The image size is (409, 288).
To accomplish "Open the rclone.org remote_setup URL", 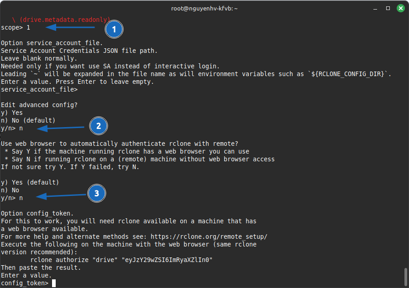I will coord(209,237).
